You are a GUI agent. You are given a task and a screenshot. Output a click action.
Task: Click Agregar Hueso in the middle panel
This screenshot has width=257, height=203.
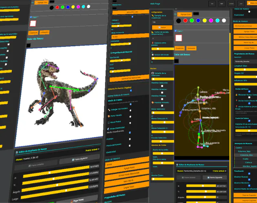(127, 168)
